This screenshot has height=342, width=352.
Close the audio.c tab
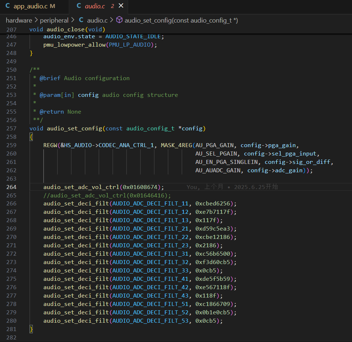pos(121,6)
